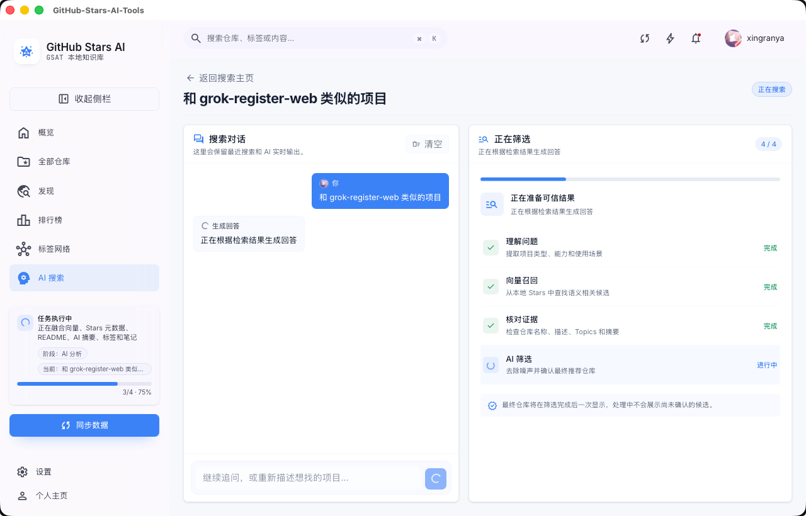Click the 完成 status of 理解问题
Screen dimensions: 806x516
click(x=771, y=248)
